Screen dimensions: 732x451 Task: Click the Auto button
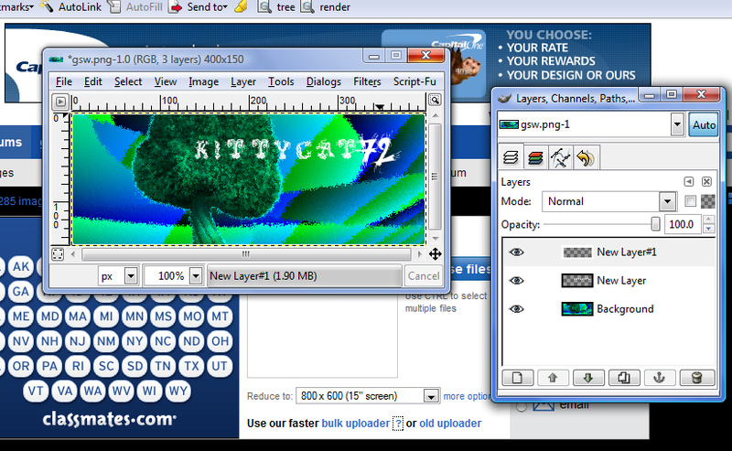705,124
